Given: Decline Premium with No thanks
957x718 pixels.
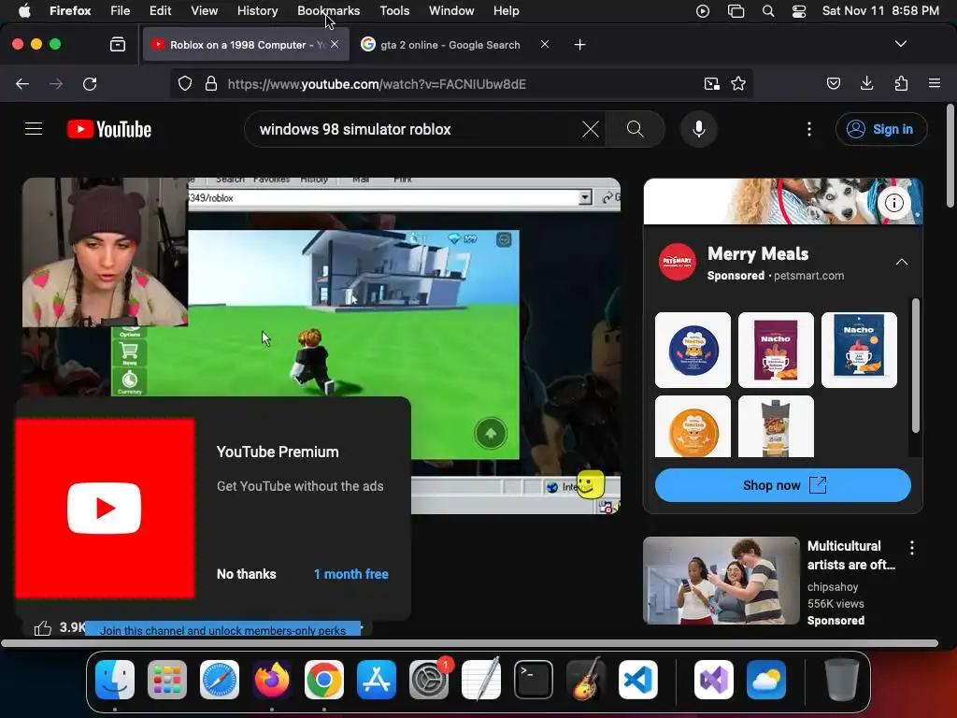Looking at the screenshot, I should click(x=247, y=574).
